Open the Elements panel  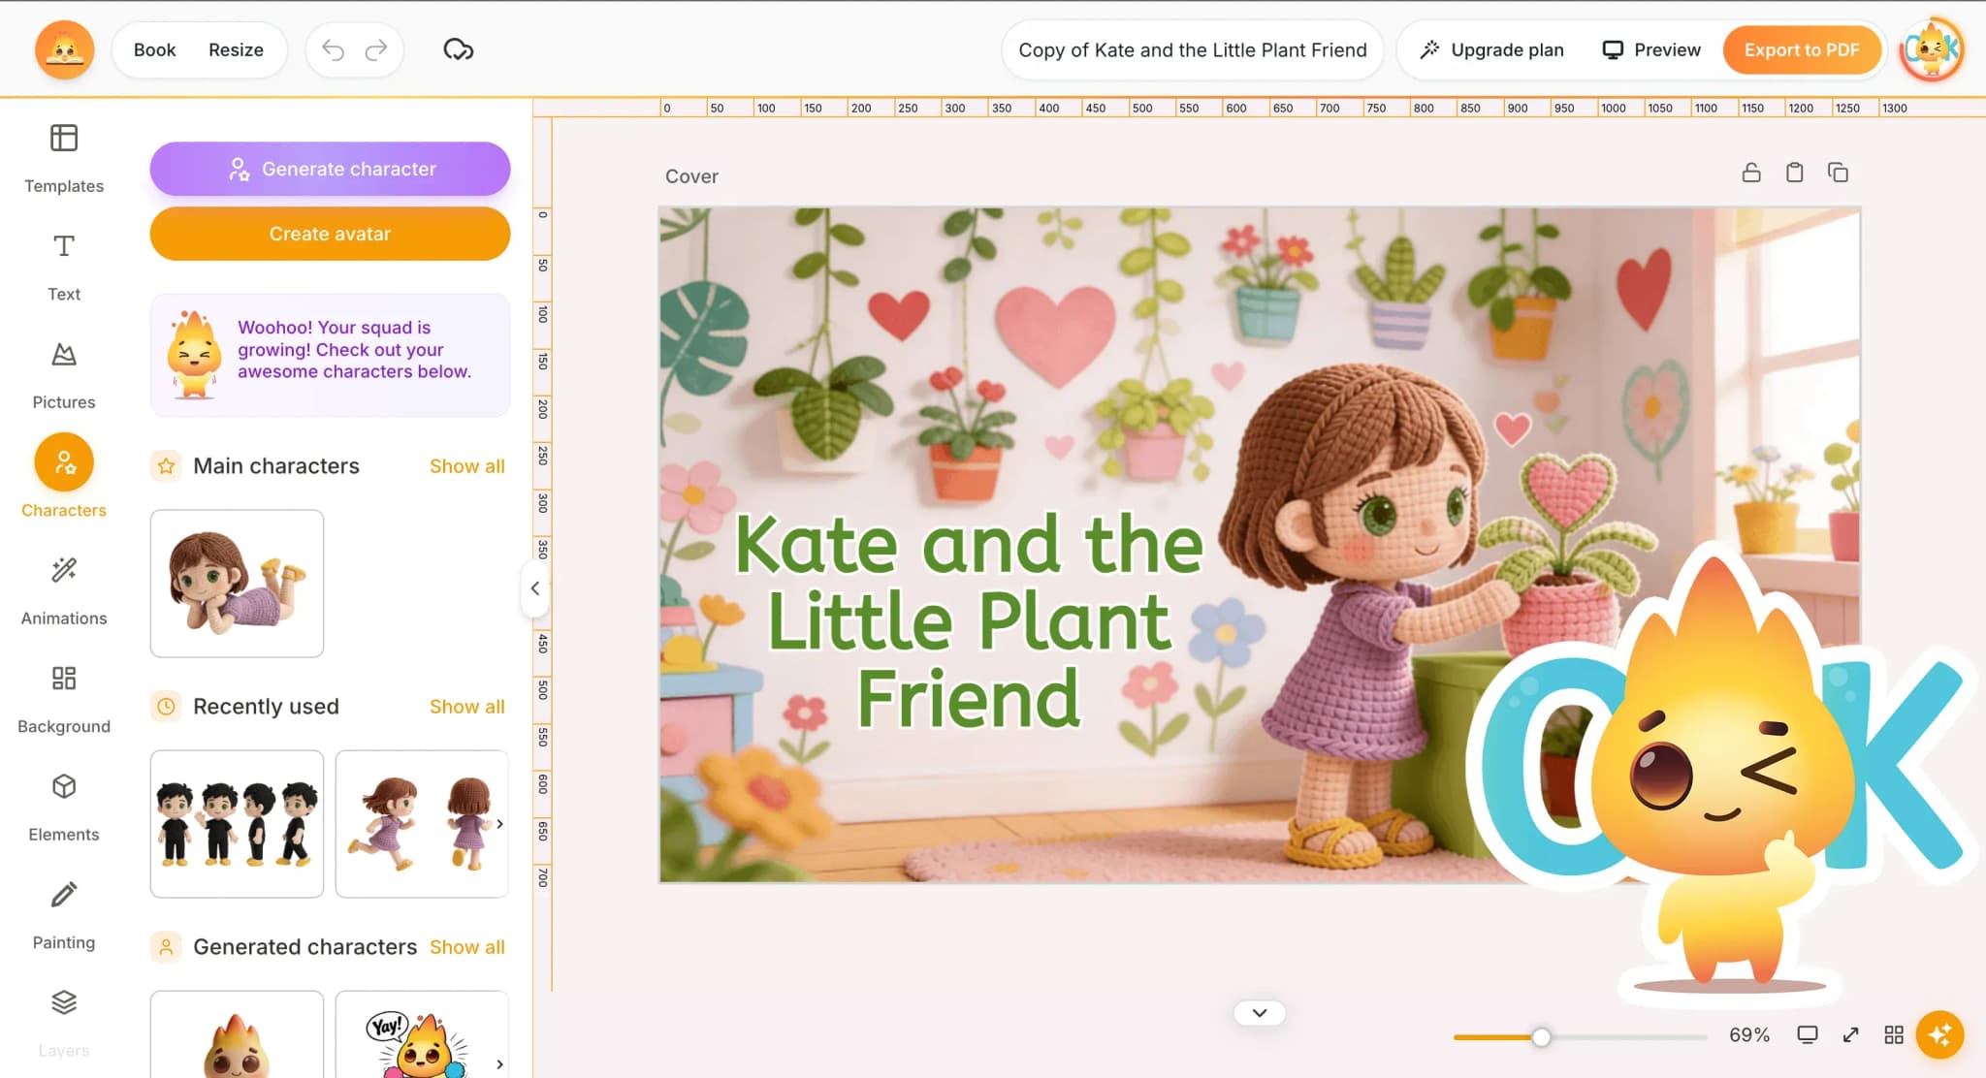tap(64, 808)
